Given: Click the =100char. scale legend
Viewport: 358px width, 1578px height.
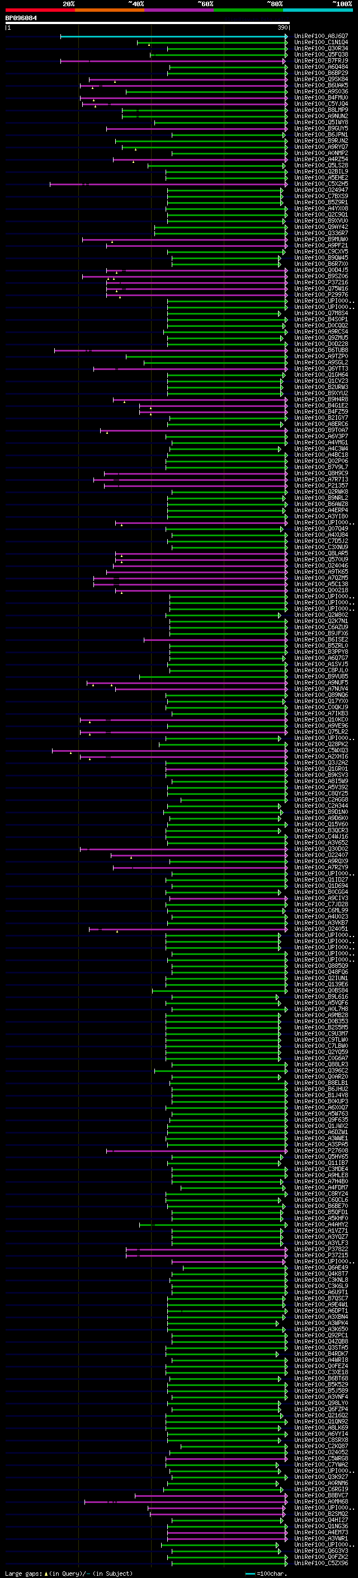Looking at the screenshot, I should point(267,1573).
